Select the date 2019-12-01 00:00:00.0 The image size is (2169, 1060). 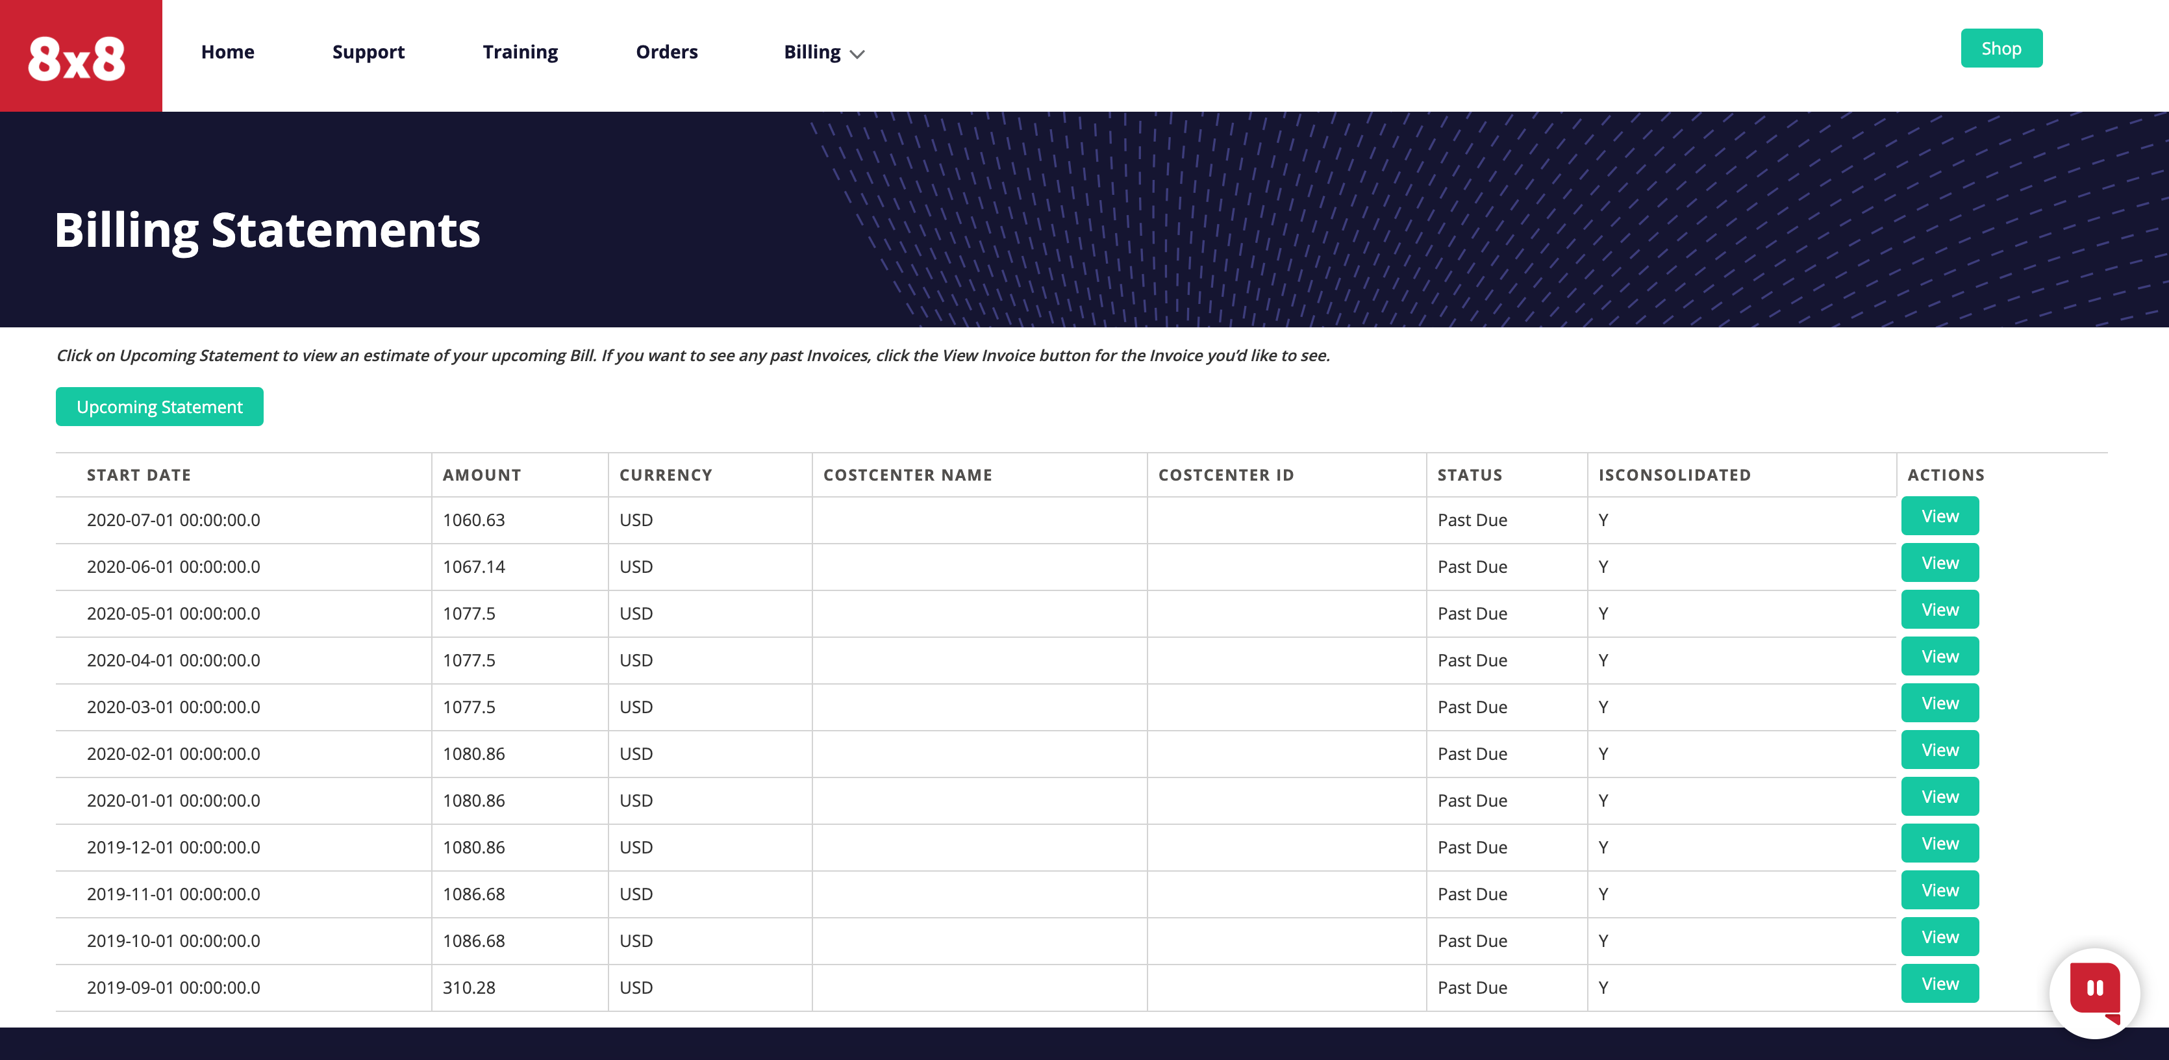[x=173, y=847]
